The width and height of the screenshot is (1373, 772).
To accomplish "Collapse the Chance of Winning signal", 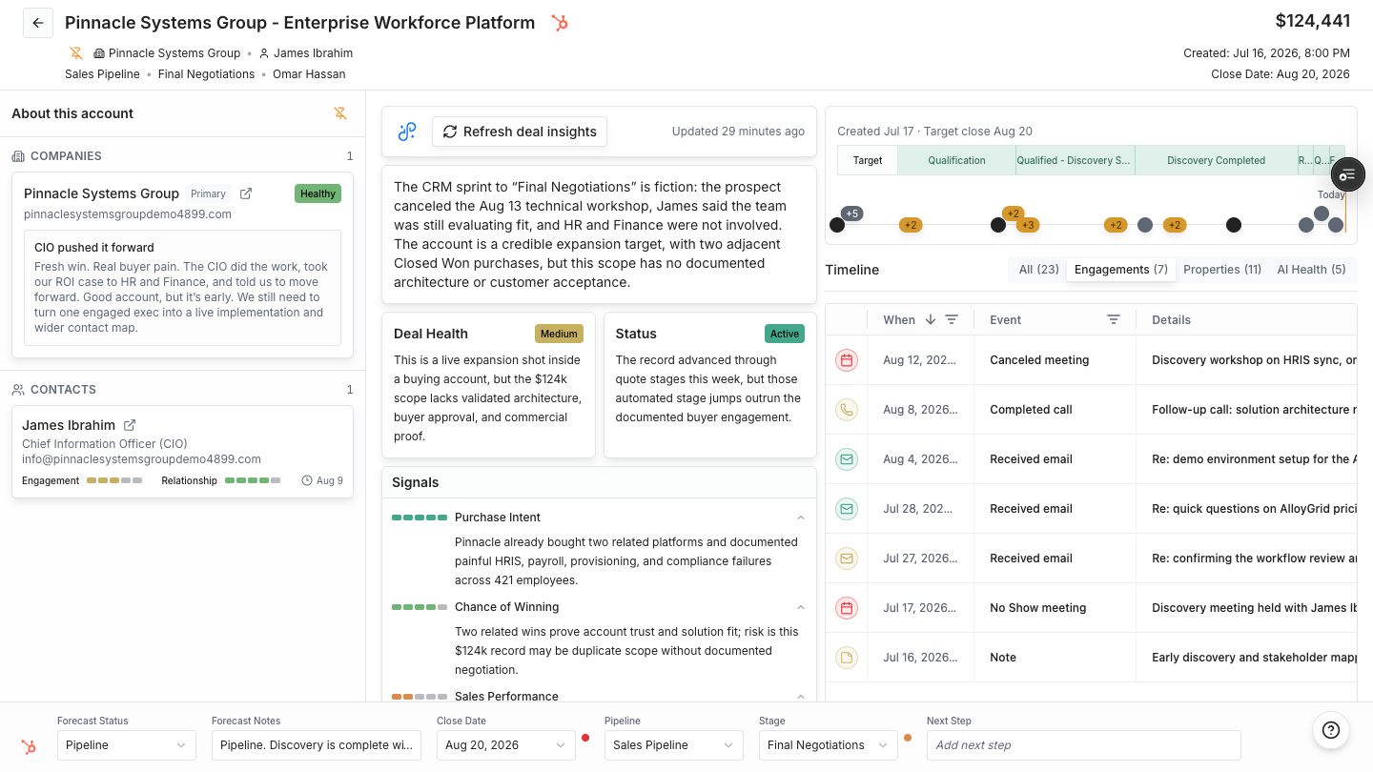I will (801, 607).
